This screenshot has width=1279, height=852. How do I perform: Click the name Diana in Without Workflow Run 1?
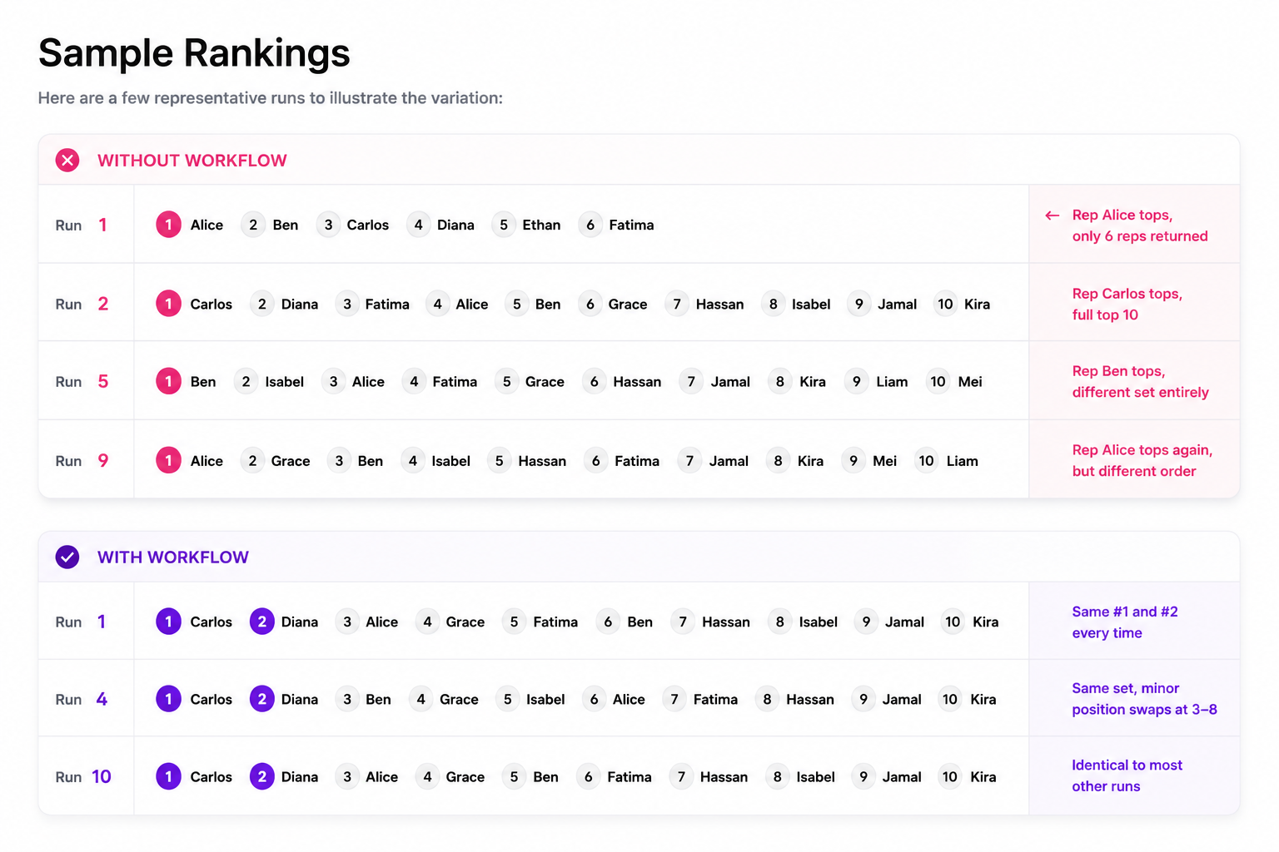coord(455,225)
